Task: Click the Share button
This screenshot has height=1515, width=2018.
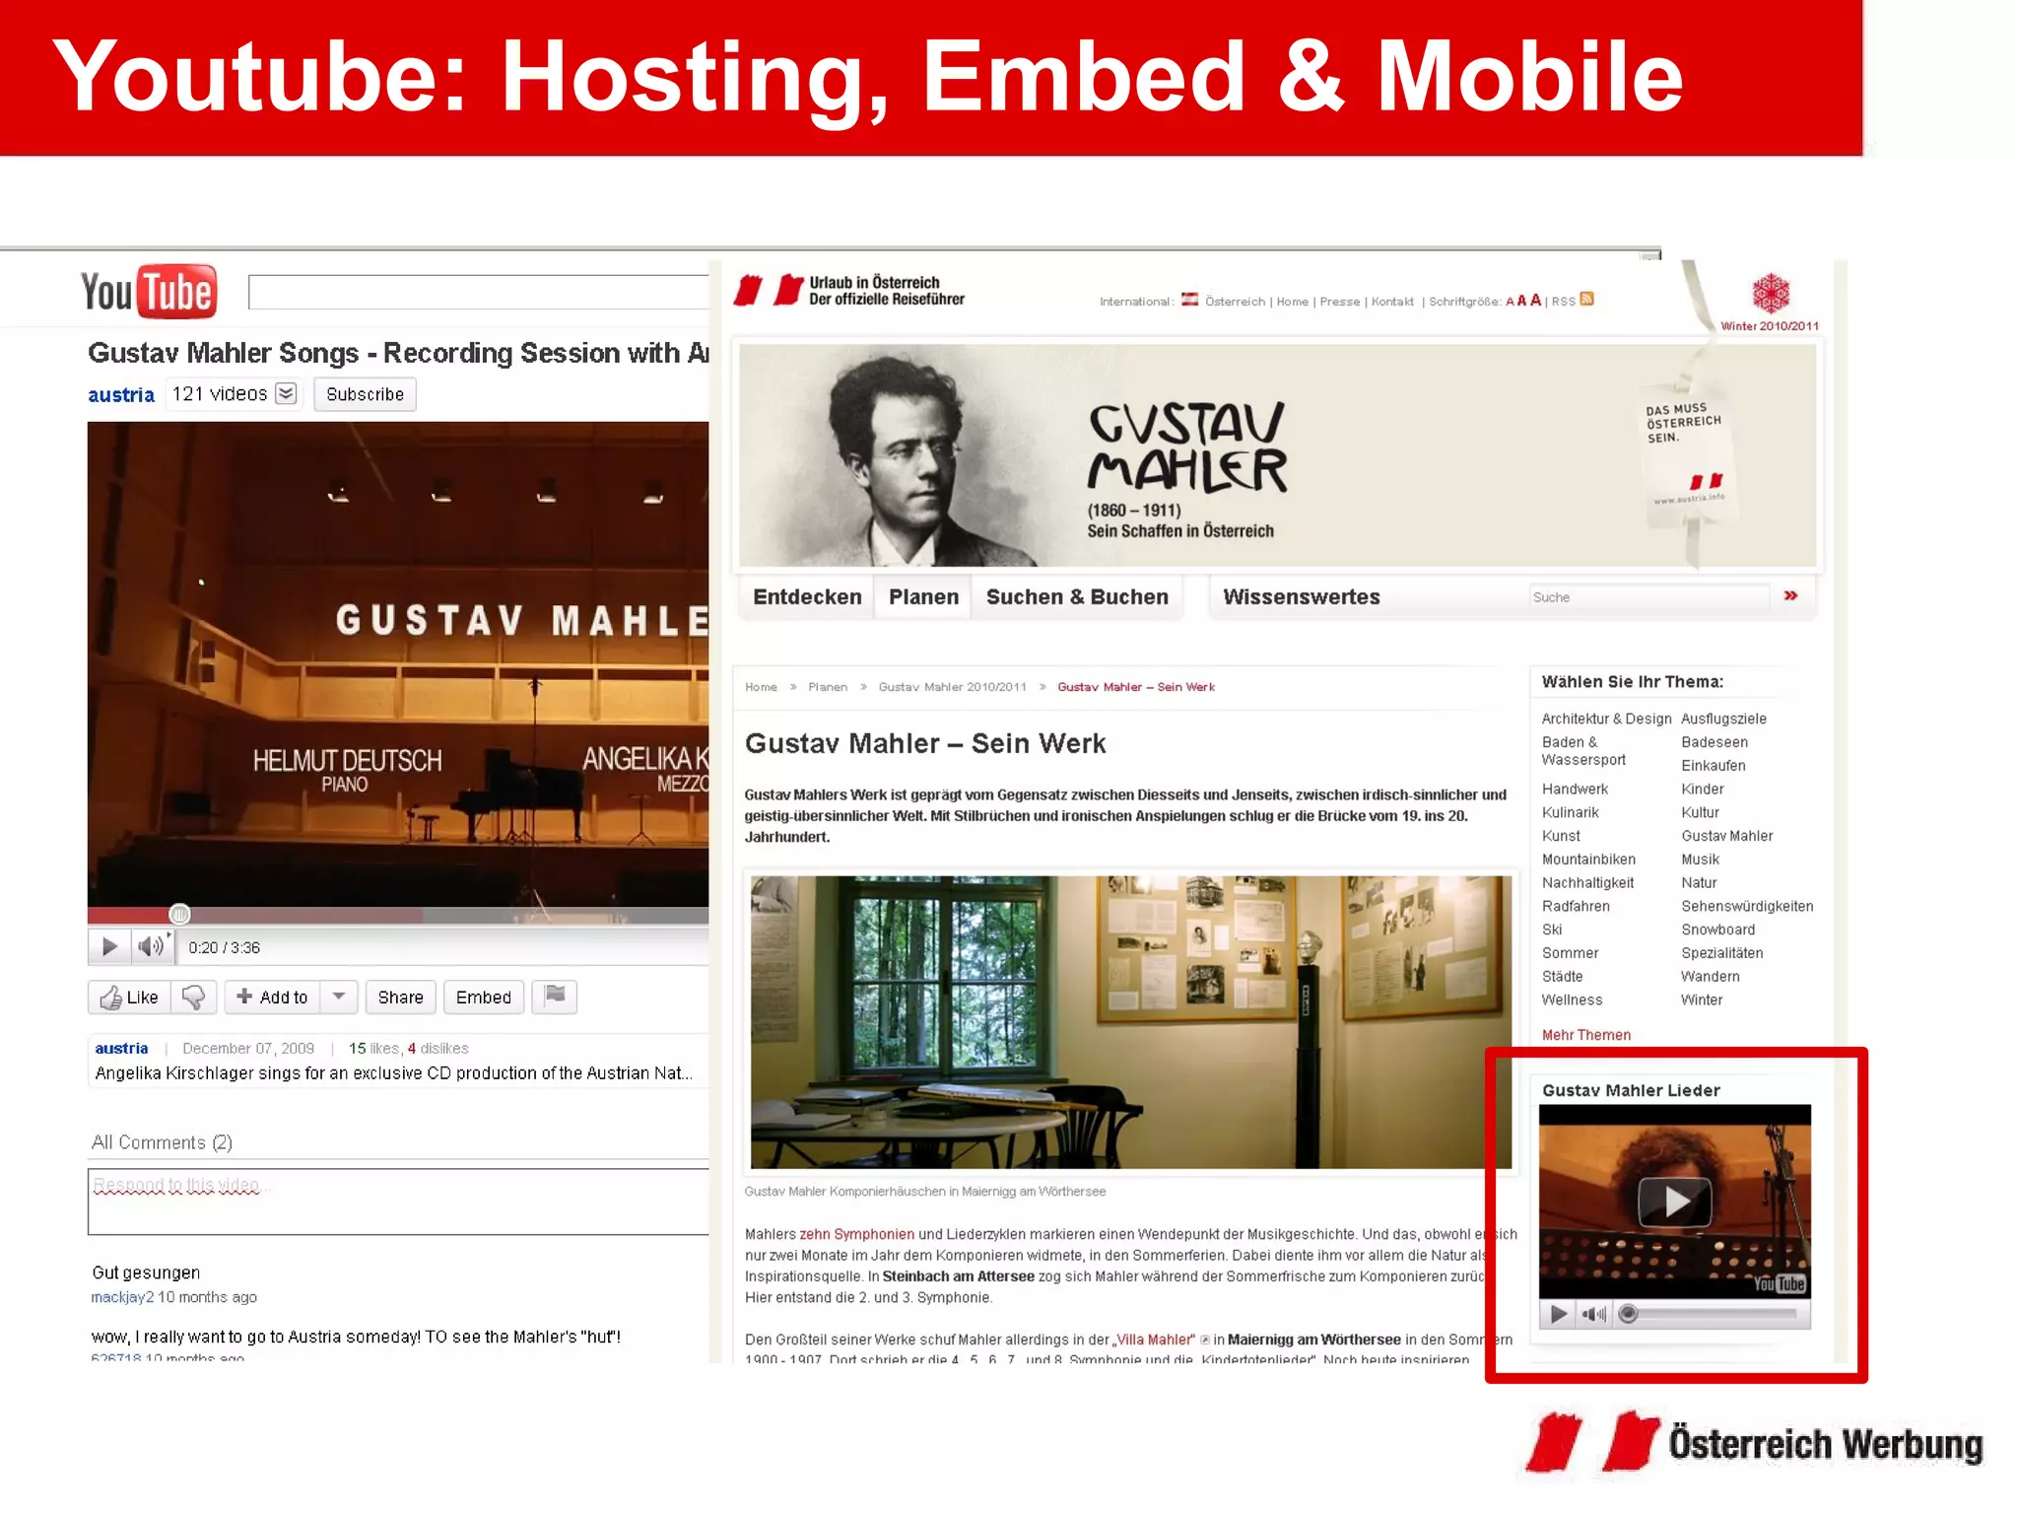Action: click(x=400, y=998)
